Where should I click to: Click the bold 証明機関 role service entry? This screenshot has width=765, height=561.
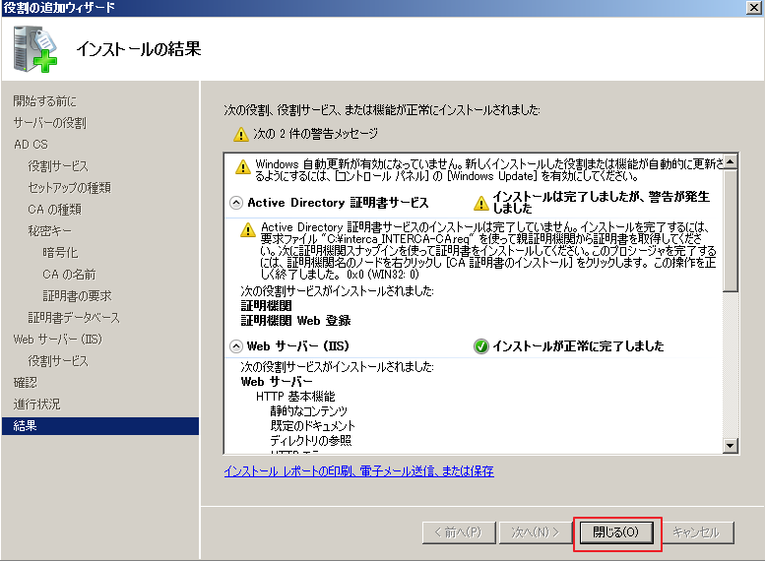267,306
